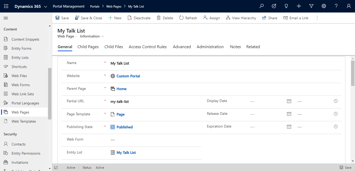
Task: Click the search magnifier icon
Action: click(x=261, y=6)
